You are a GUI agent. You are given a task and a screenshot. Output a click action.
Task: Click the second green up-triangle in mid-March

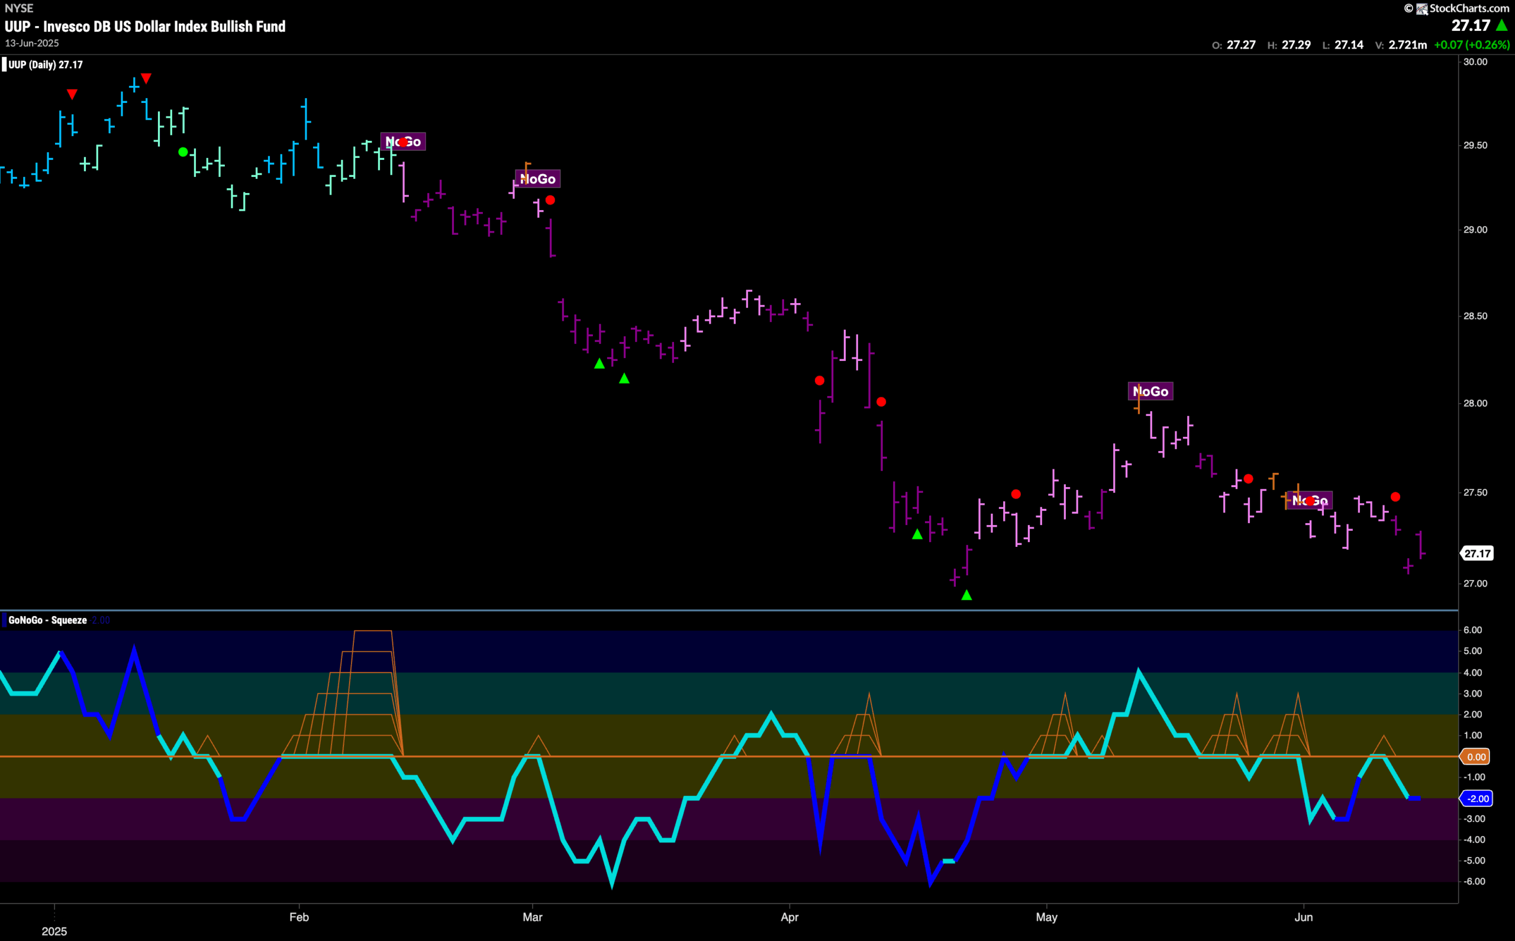(624, 378)
